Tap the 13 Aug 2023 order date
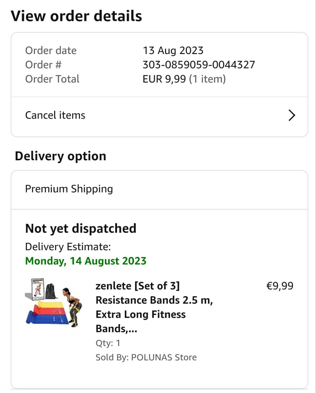This screenshot has height=393, width=316. coord(173,51)
